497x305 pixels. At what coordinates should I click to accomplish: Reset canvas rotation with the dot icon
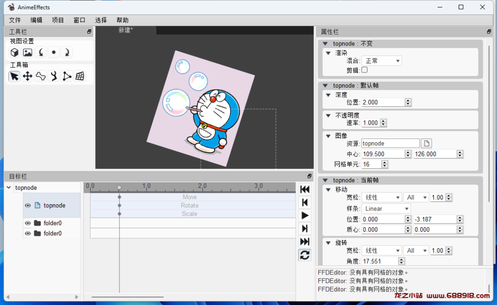54,52
